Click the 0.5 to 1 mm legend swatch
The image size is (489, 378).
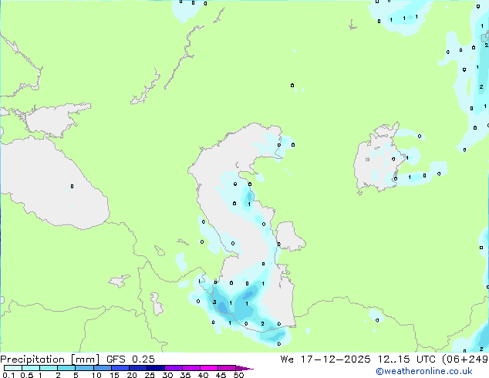31,368
